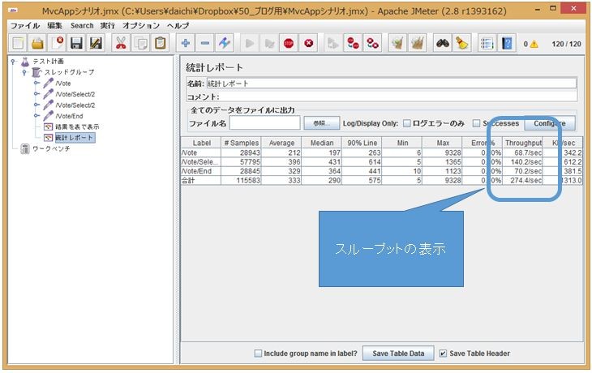Click the Configure button
Screen dimensions: 592x373
pyautogui.click(x=550, y=123)
